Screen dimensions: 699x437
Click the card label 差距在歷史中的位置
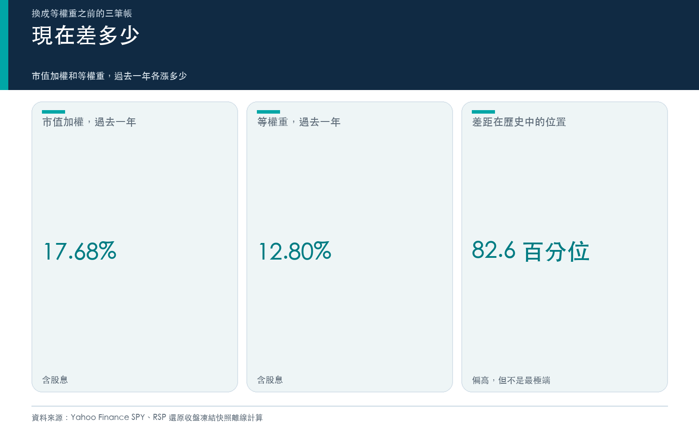point(519,122)
